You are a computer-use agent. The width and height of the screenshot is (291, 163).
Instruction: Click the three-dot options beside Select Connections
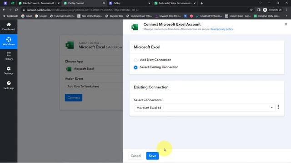pos(278,107)
